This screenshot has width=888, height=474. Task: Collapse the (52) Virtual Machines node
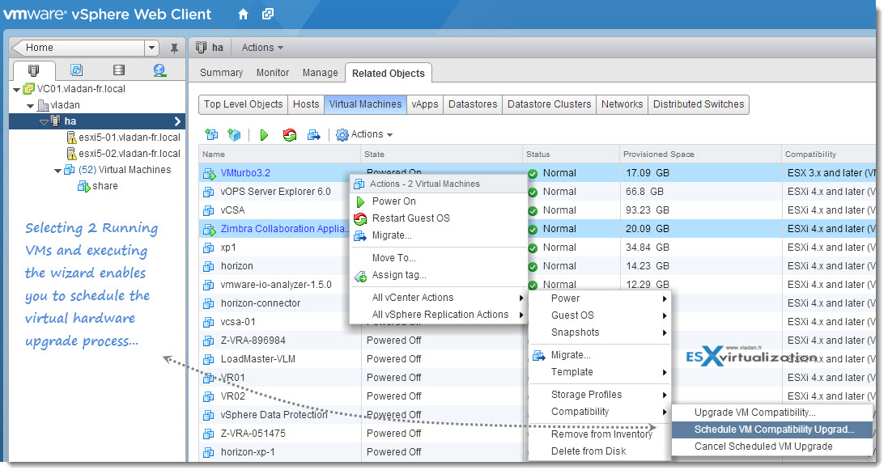(57, 170)
